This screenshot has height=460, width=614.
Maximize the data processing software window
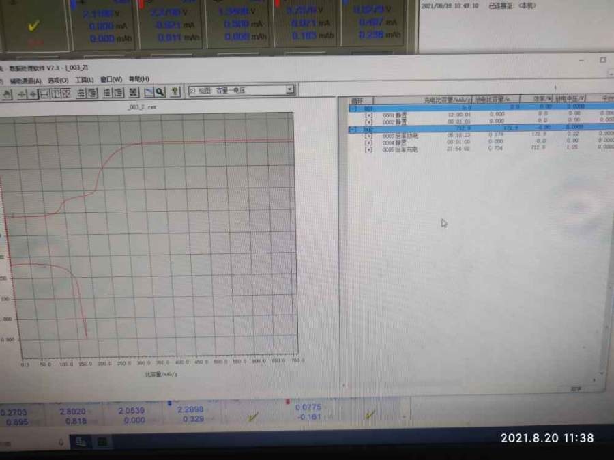603,60
